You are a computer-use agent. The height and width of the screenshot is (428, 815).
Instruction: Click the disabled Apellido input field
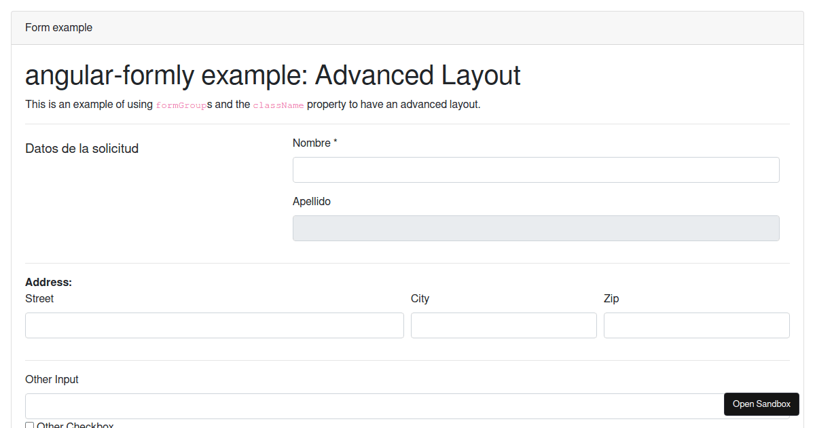536,228
